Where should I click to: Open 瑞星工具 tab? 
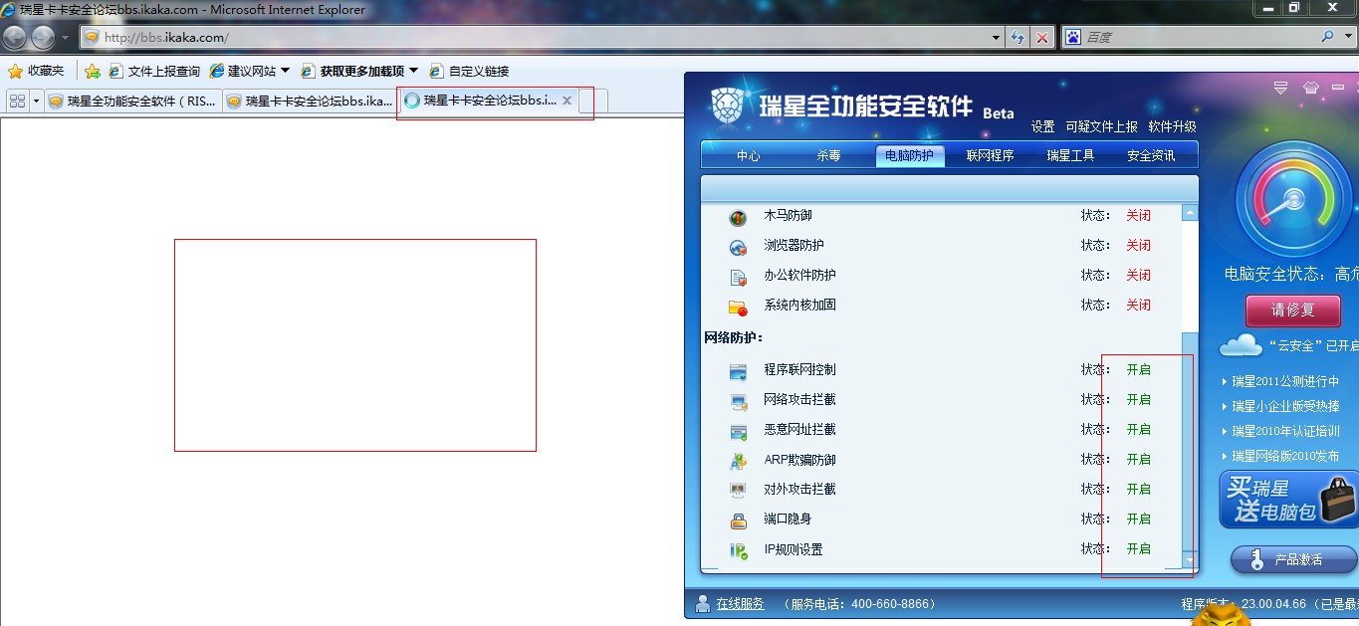1070,155
